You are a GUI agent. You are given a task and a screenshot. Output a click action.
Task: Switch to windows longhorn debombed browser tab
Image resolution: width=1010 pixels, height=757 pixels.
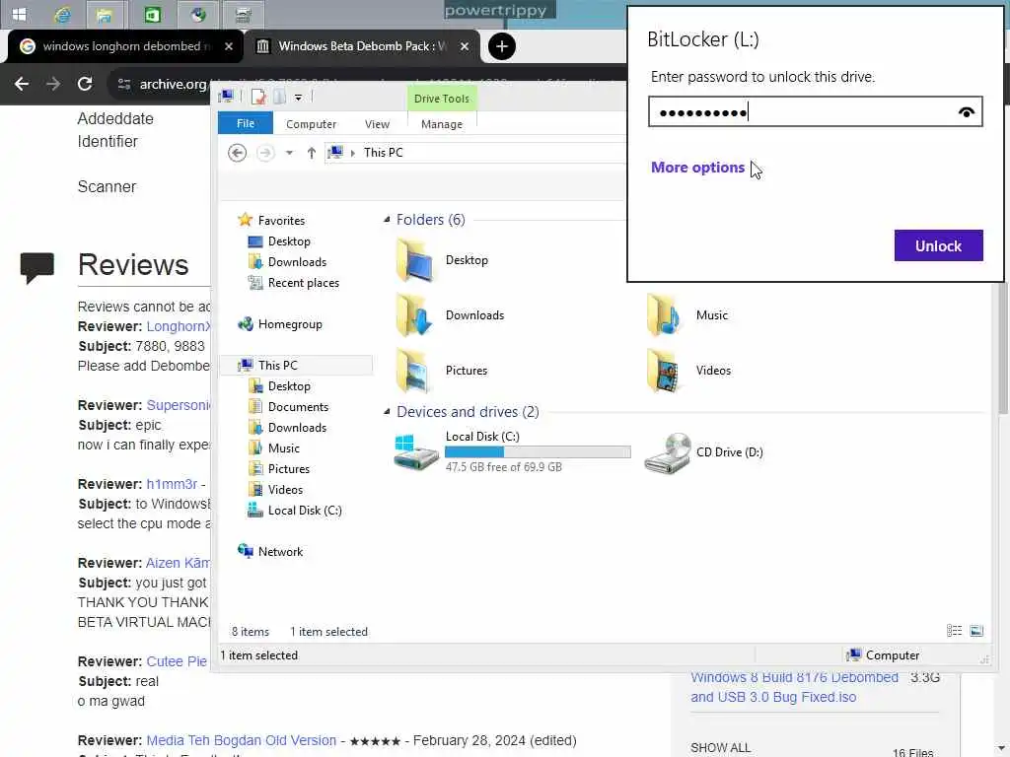[x=125, y=46]
